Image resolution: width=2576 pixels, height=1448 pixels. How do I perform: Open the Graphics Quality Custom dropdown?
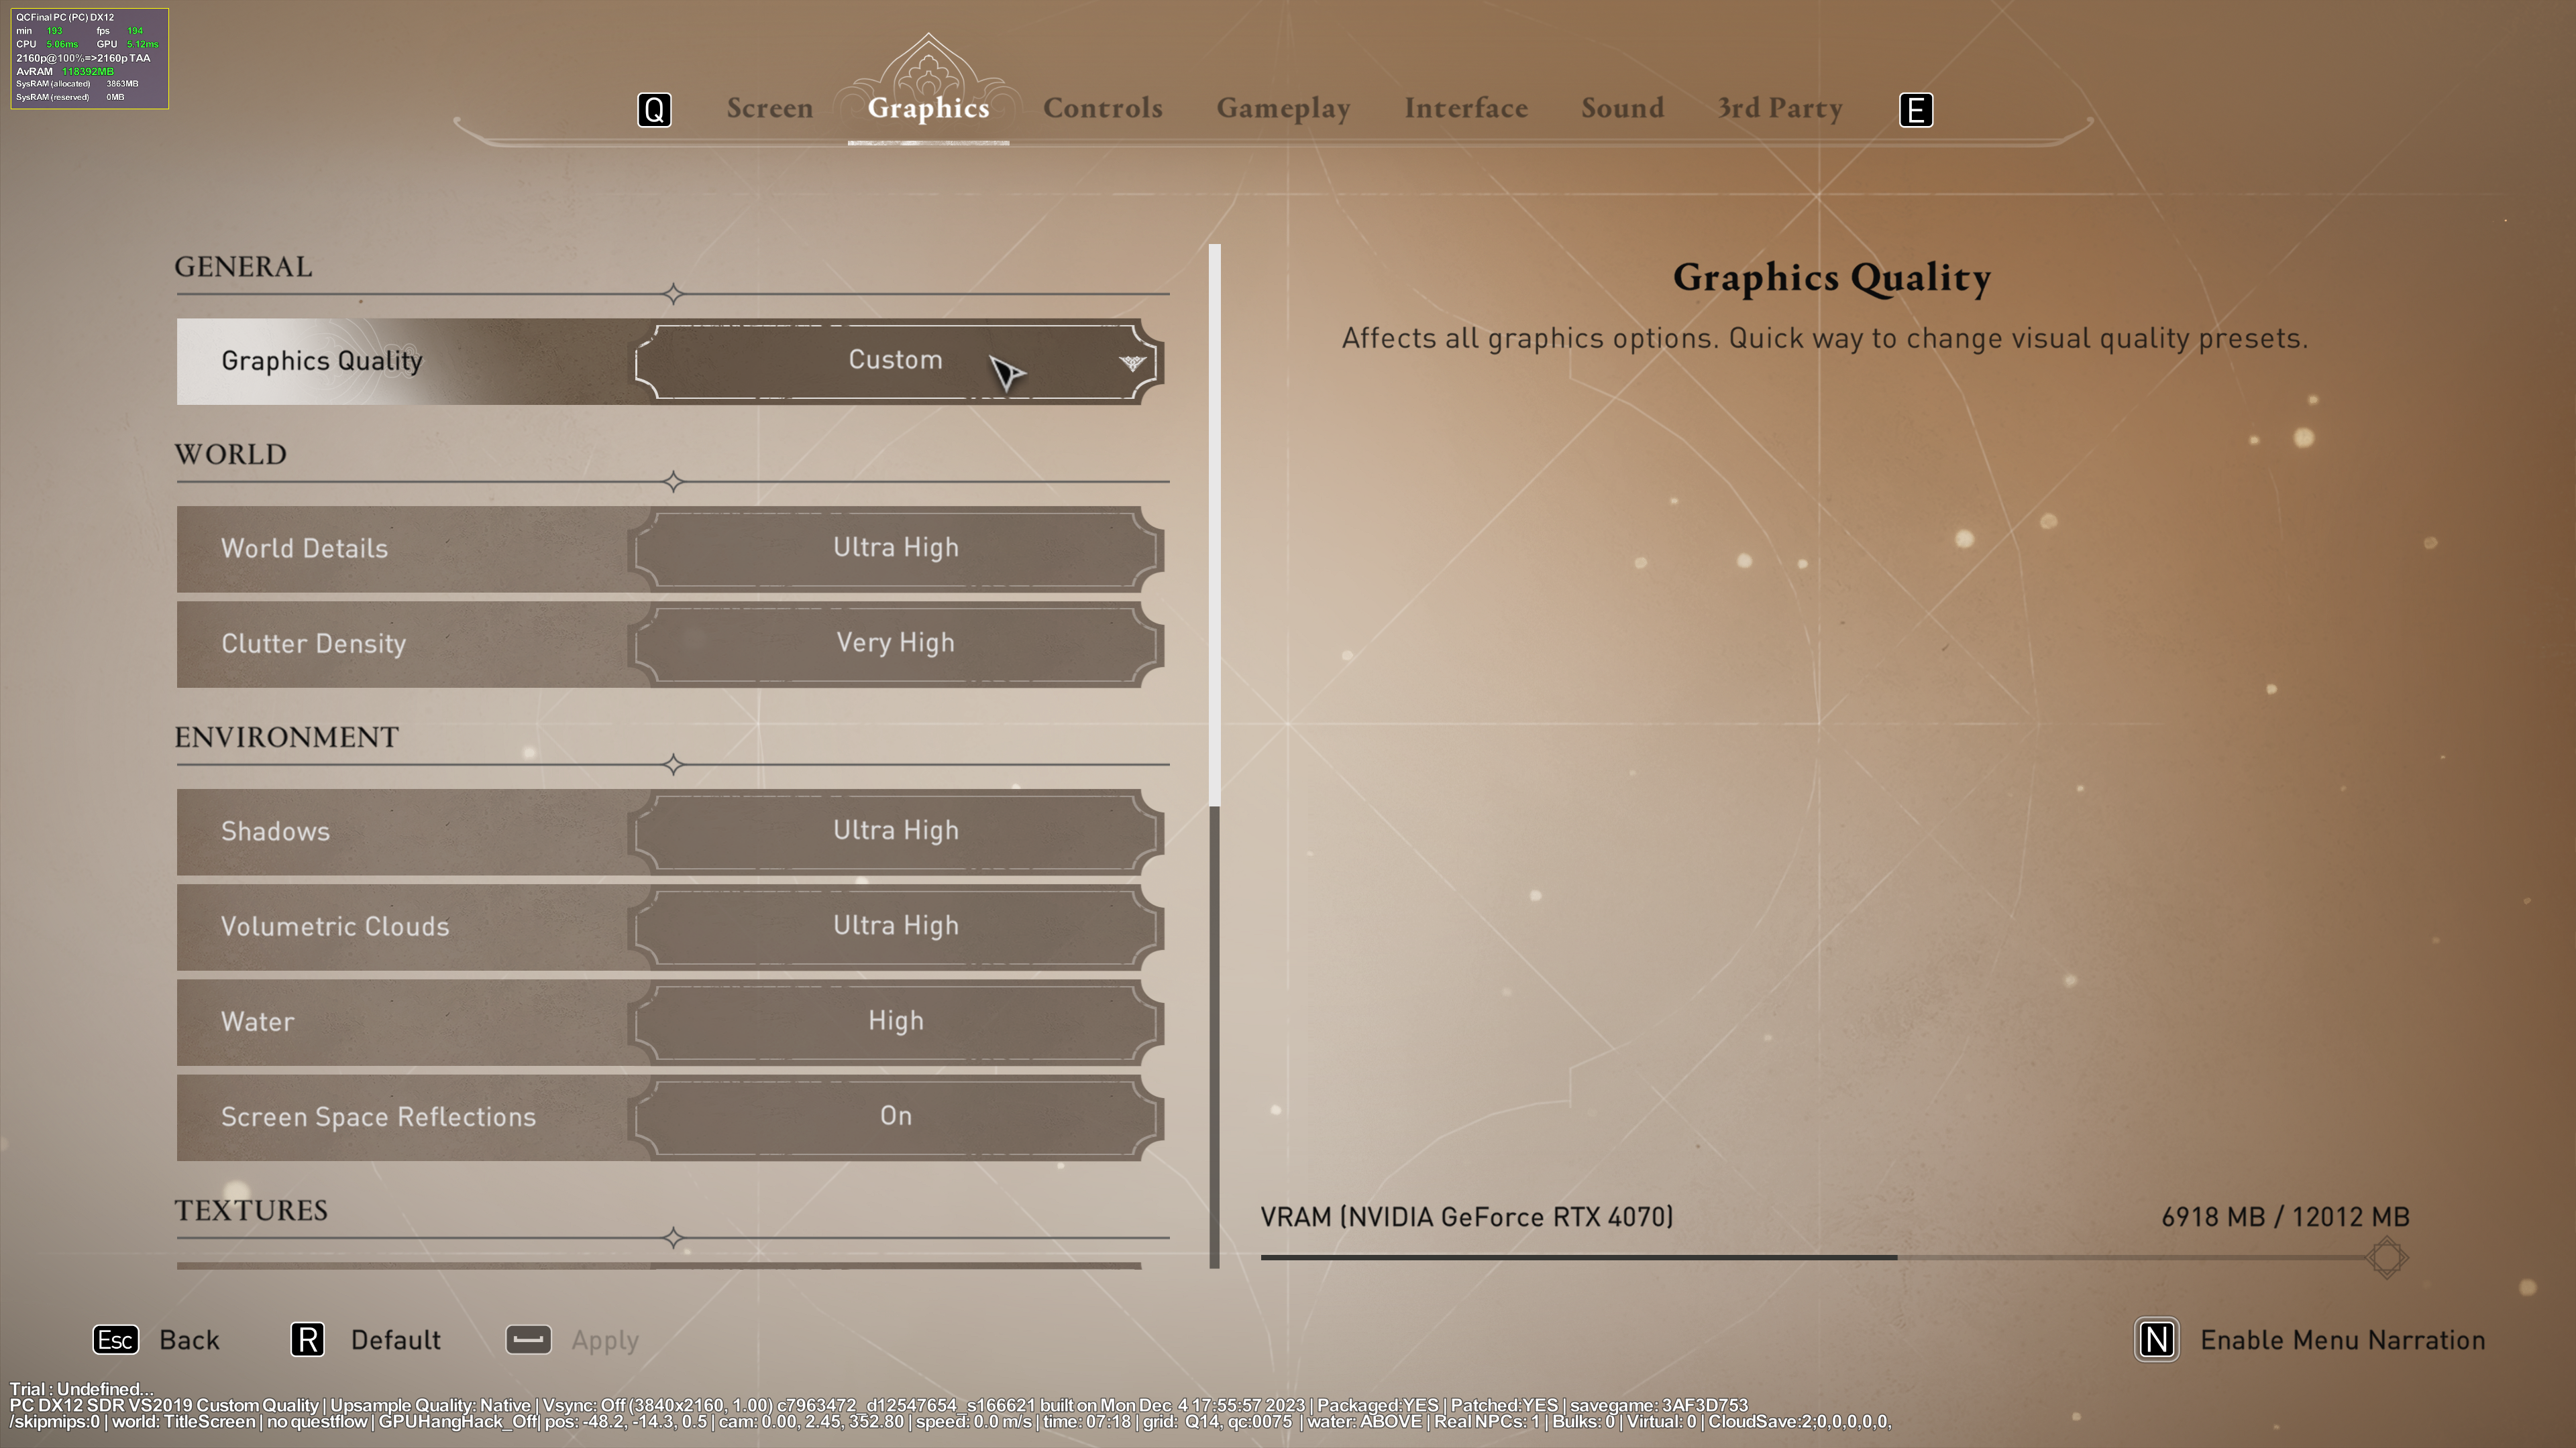895,361
